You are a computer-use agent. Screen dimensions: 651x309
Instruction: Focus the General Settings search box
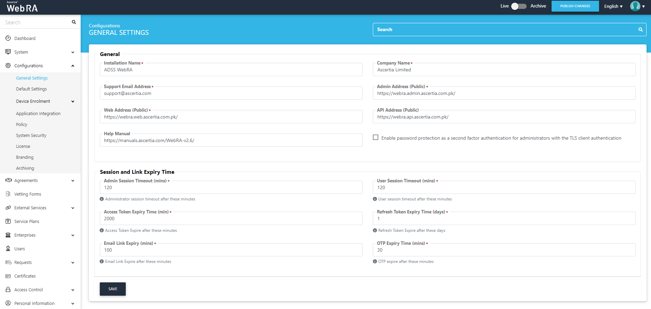(510, 29)
